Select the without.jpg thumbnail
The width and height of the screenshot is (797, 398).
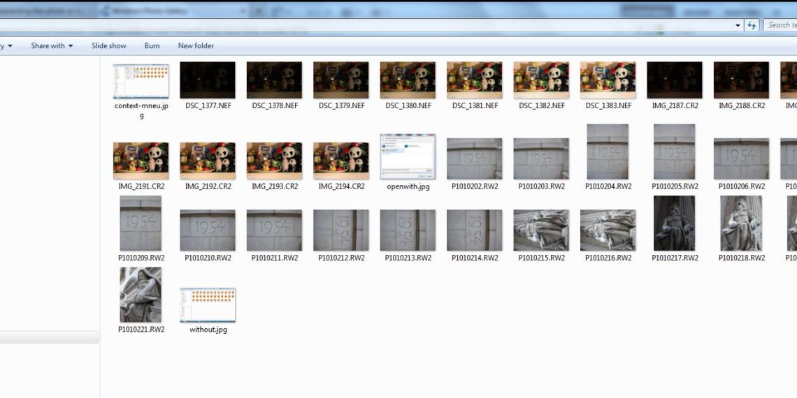click(208, 306)
